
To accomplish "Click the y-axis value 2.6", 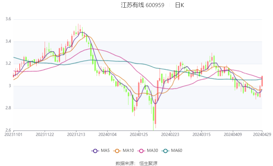I will [8, 130].
